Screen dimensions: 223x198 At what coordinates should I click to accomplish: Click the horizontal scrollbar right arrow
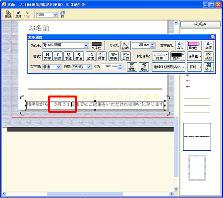(x=171, y=194)
